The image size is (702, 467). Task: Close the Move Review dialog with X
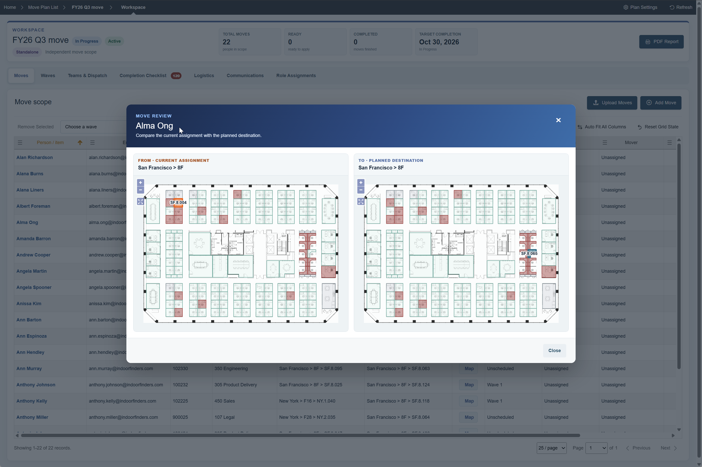point(558,120)
